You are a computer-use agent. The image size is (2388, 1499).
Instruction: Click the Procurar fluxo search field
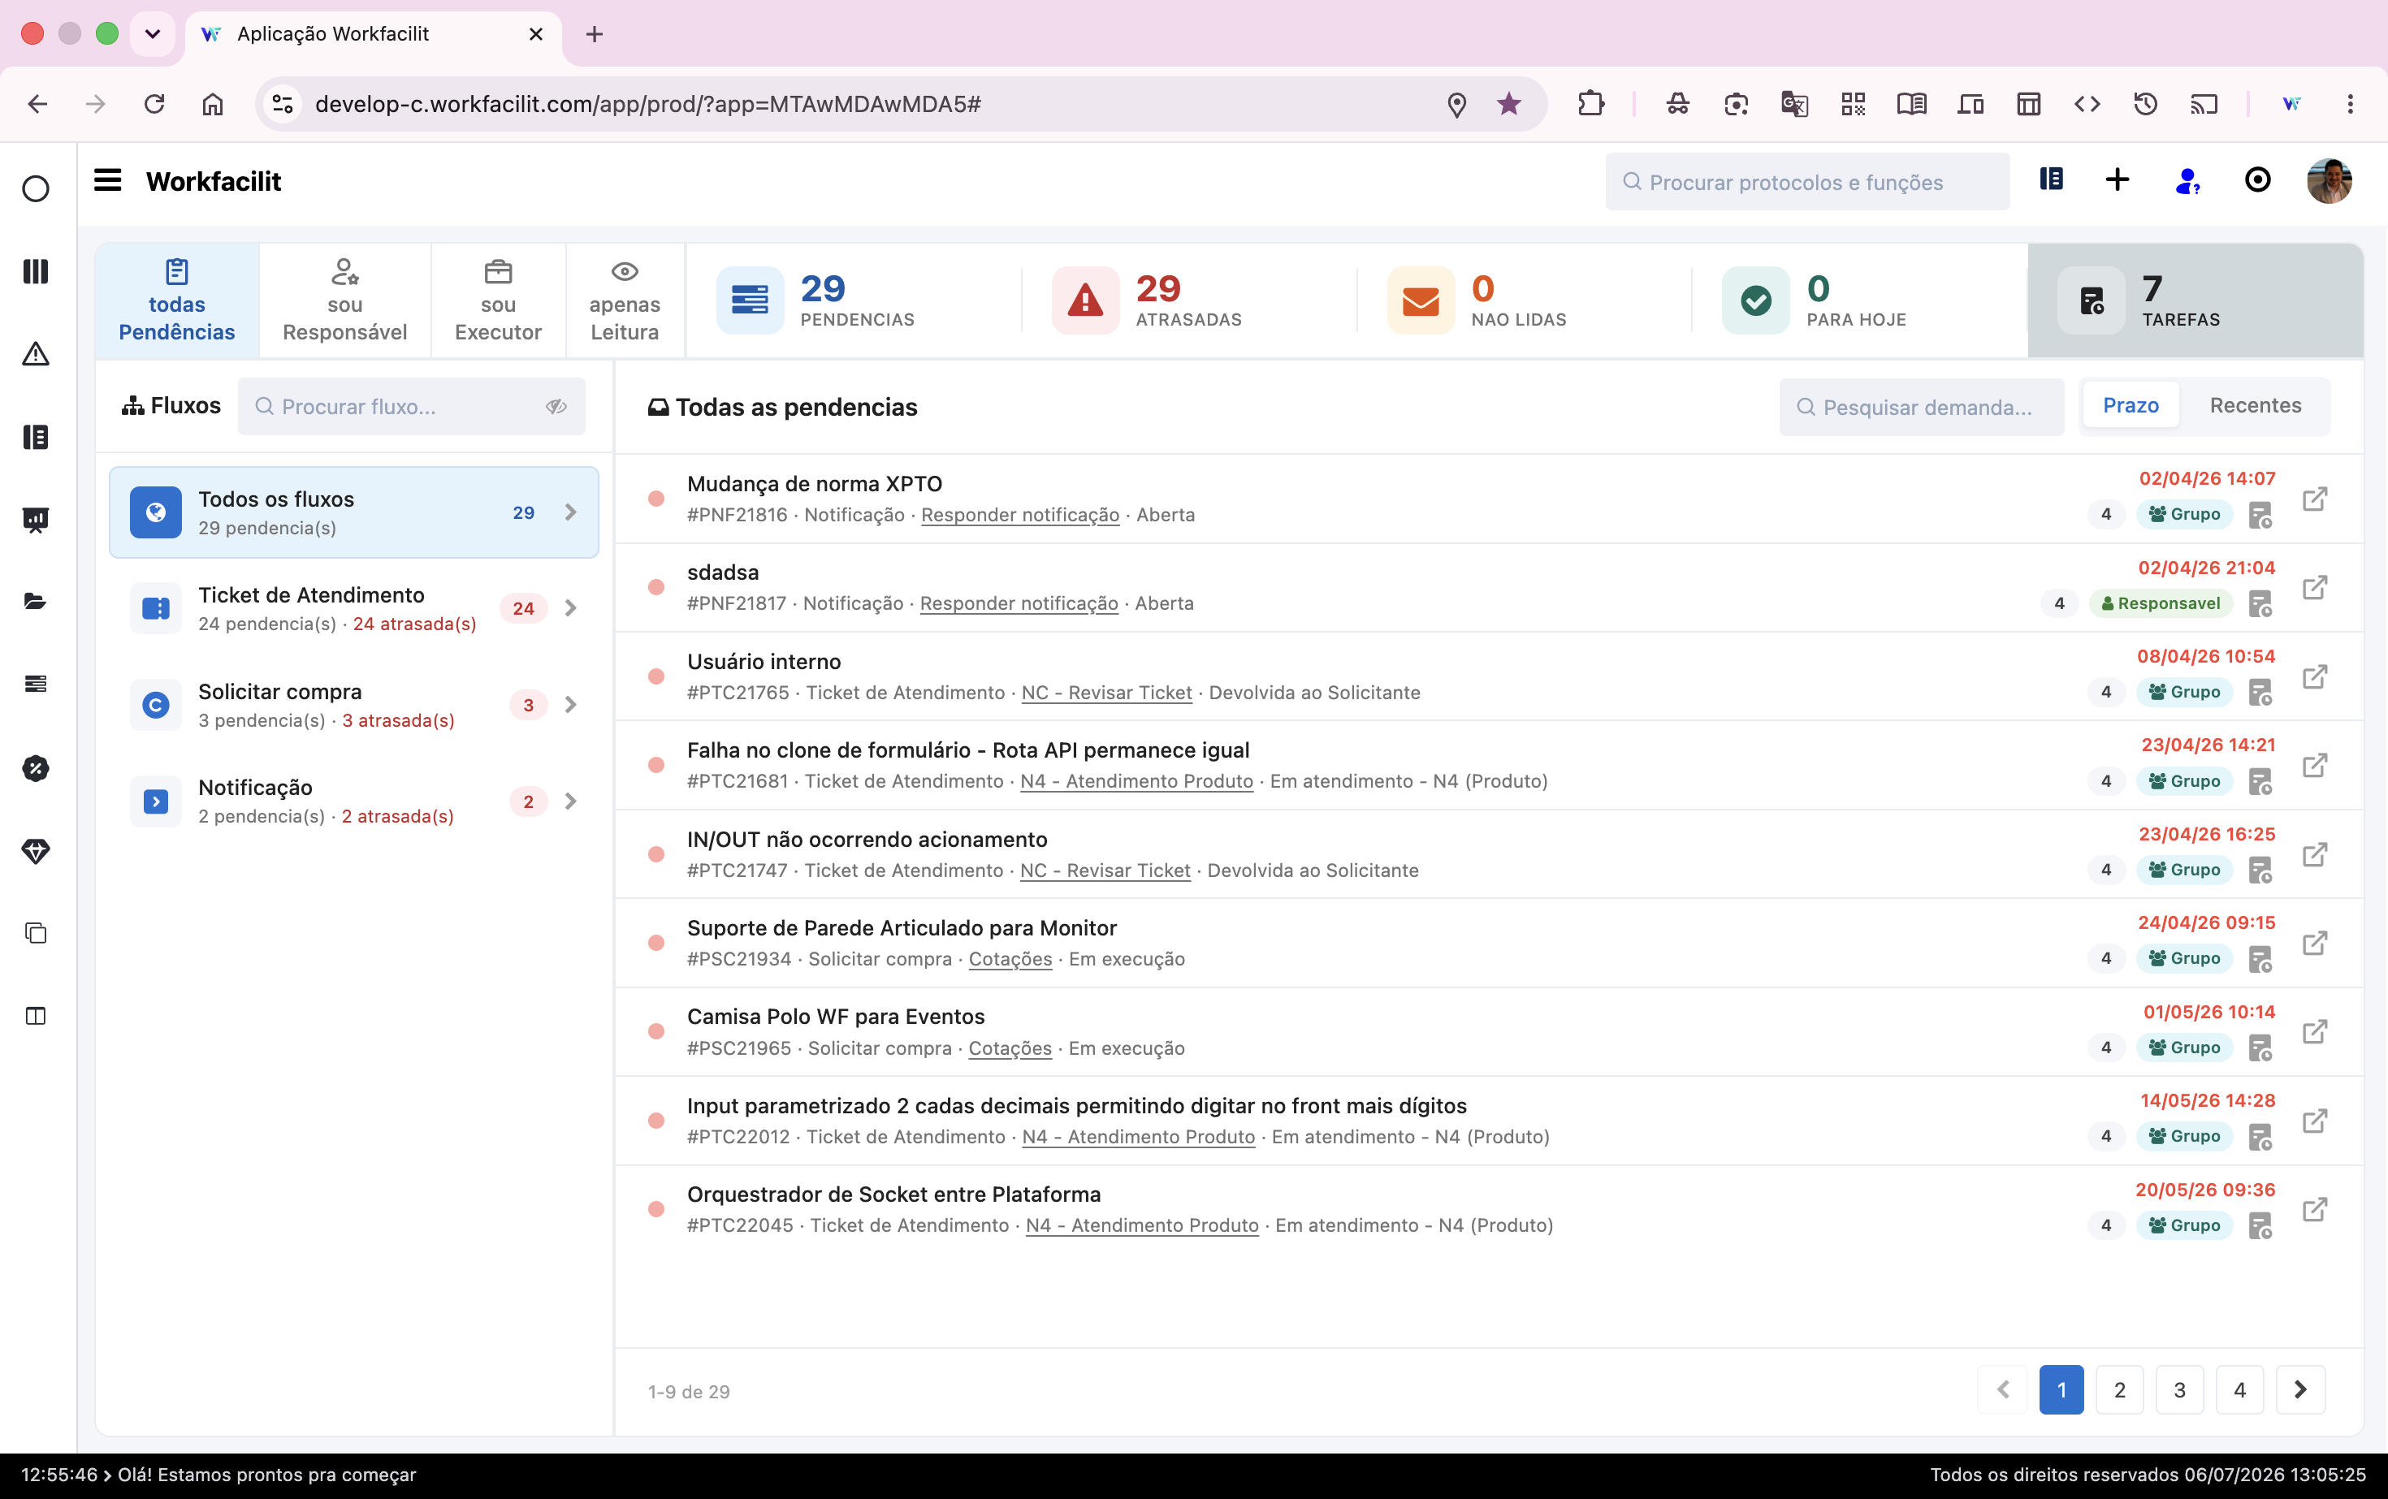tap(410, 407)
